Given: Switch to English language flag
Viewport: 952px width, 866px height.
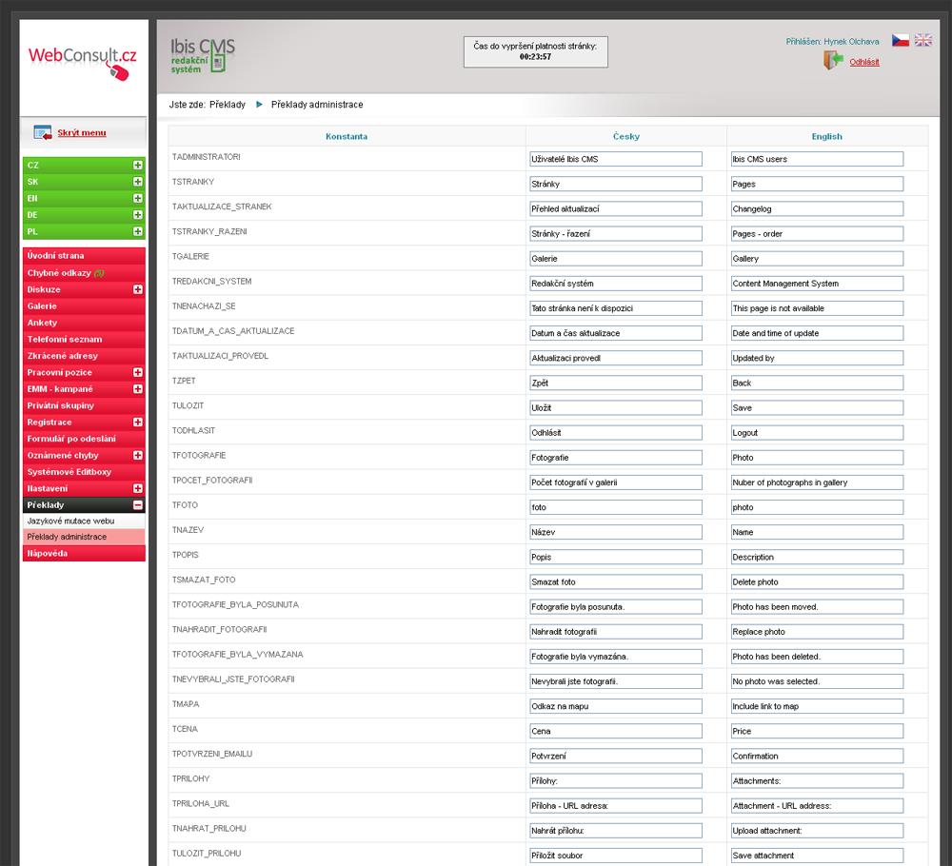Looking at the screenshot, I should pos(922,40).
